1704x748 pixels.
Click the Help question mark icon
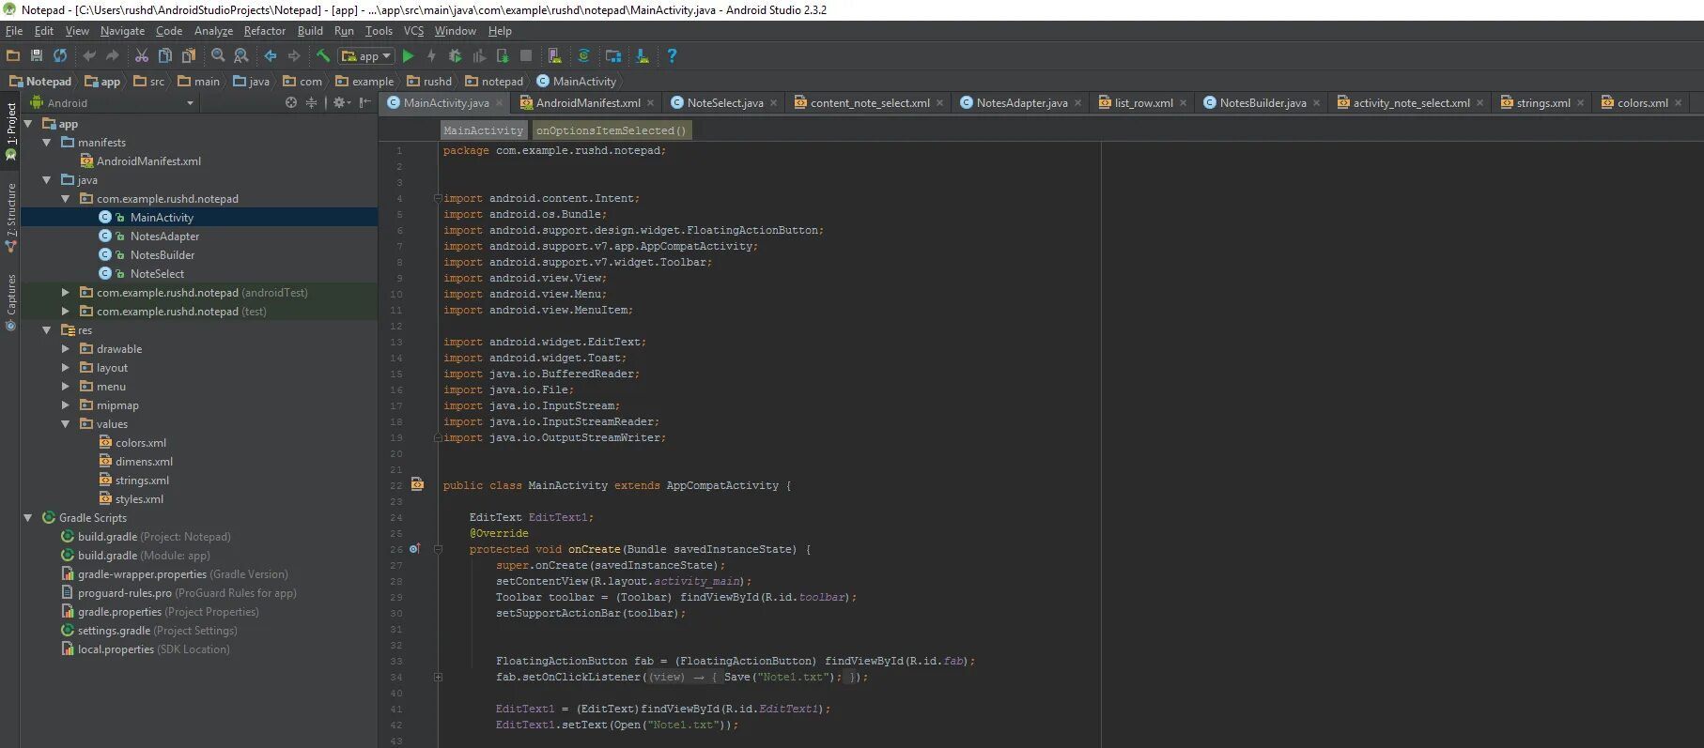tap(672, 56)
